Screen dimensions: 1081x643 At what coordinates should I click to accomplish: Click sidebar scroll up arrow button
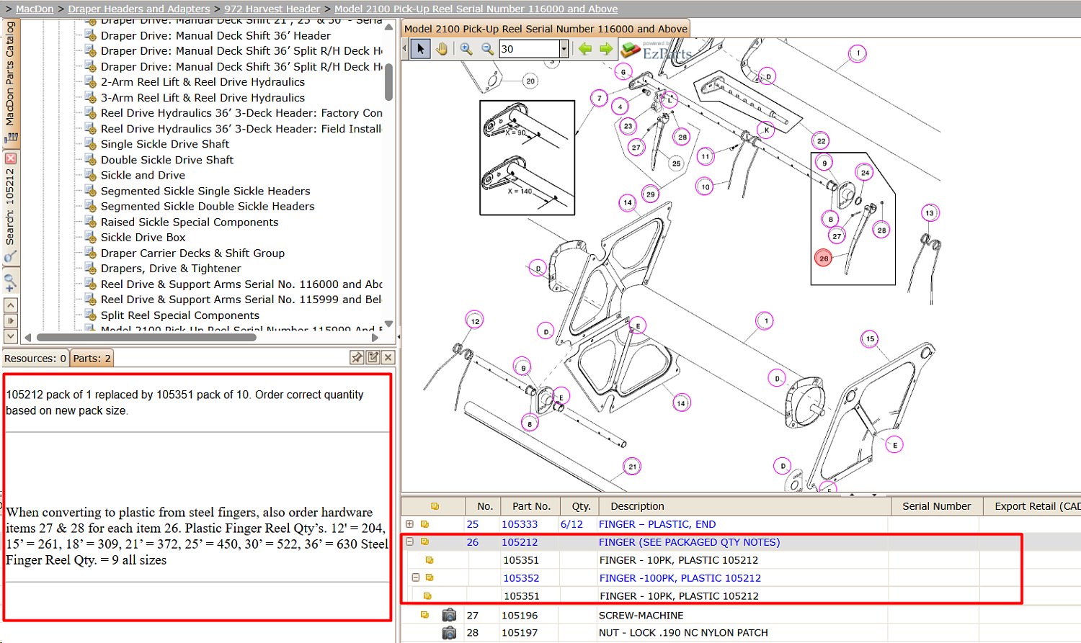10,305
